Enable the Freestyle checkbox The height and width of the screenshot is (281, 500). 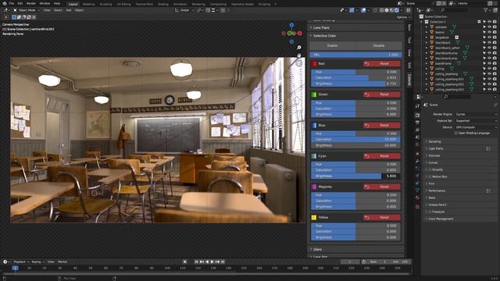tap(430, 212)
